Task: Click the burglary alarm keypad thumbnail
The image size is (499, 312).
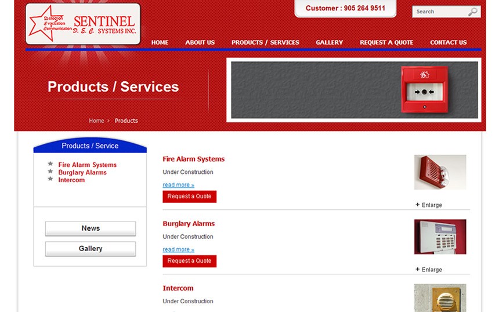Action: [440, 237]
